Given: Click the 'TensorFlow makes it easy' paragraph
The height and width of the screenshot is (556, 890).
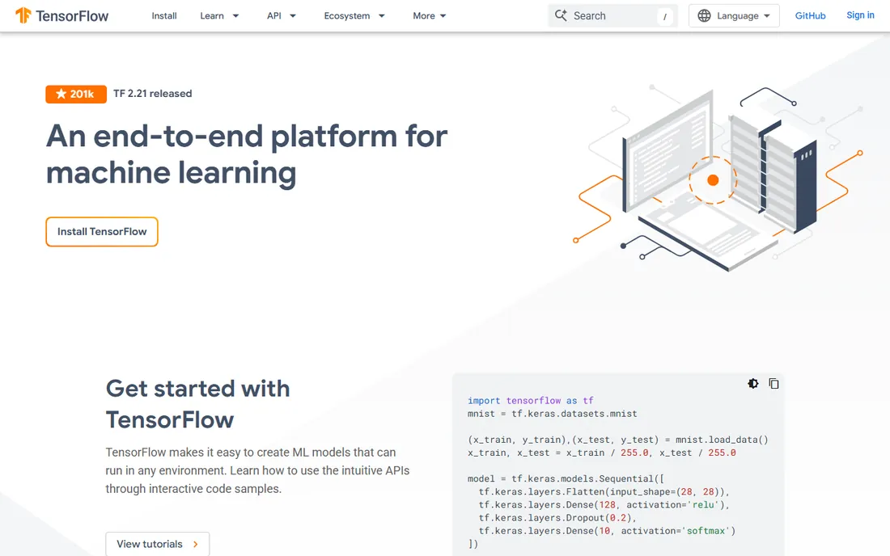Looking at the screenshot, I should pos(257,470).
